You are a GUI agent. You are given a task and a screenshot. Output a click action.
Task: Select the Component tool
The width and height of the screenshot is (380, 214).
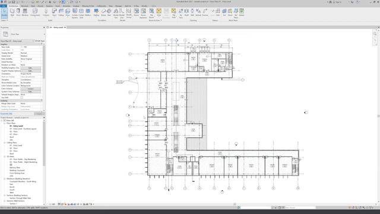[35, 12]
